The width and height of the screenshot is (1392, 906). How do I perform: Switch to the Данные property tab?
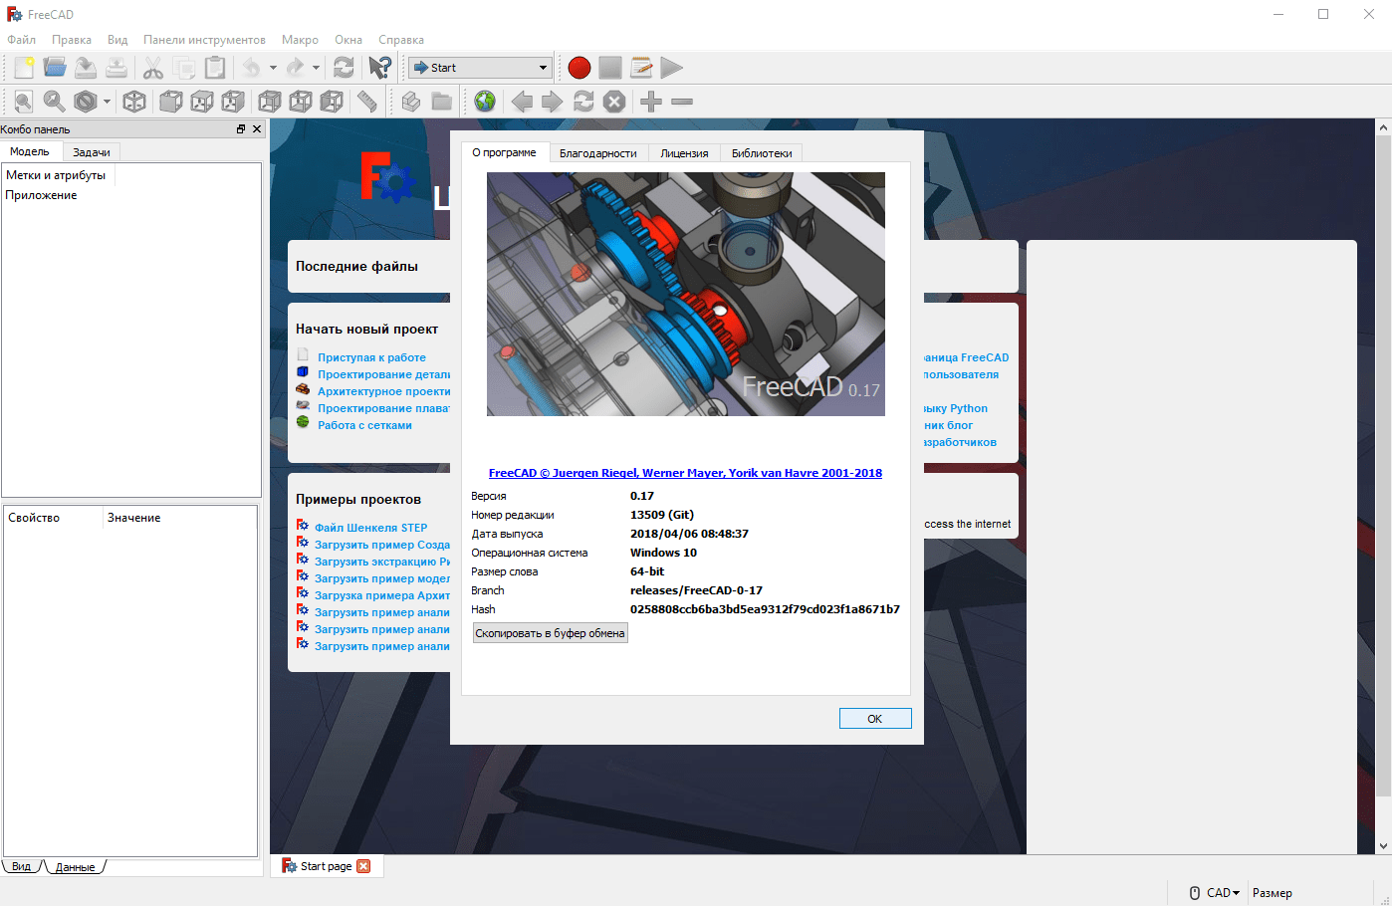point(76,867)
